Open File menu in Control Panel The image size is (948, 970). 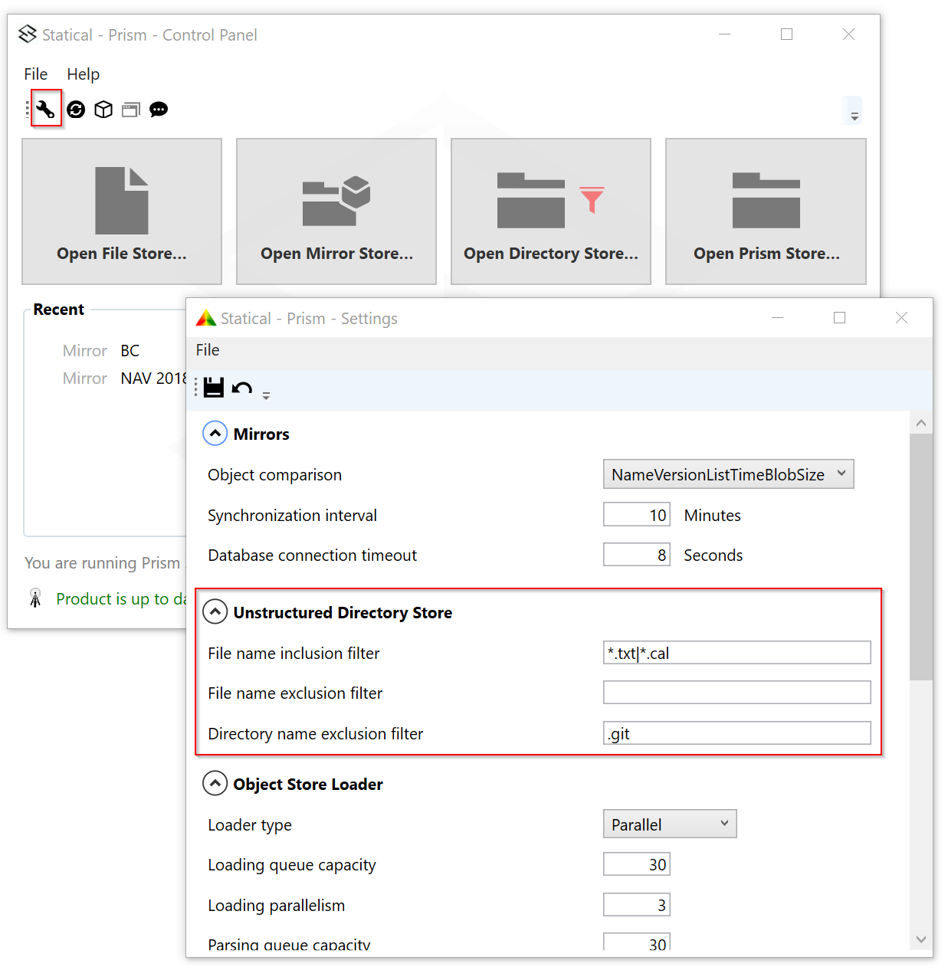click(36, 74)
